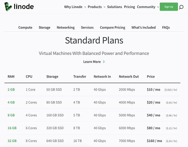
Task: Click the 50 GB SSD storage cell
Action: tap(54, 90)
